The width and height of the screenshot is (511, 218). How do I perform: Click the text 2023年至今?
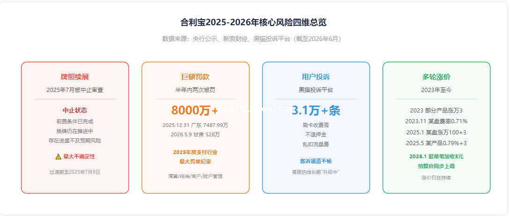(437, 90)
